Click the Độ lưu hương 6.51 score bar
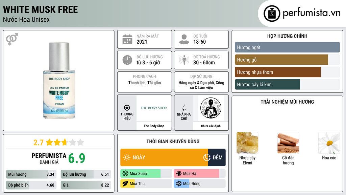The image size is (346, 195). pos(86,174)
